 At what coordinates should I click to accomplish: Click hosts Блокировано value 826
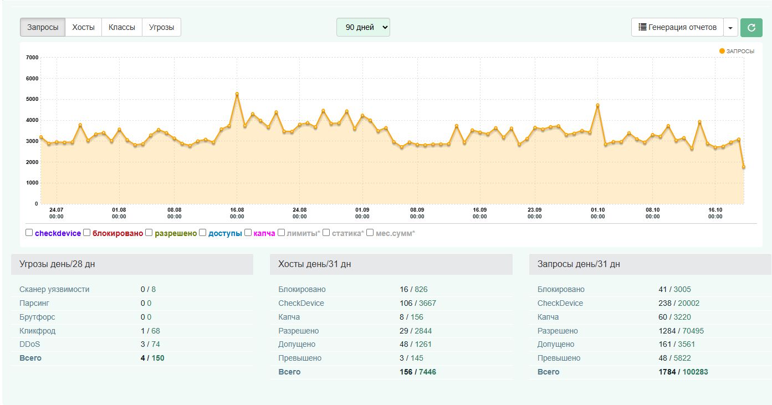click(421, 289)
